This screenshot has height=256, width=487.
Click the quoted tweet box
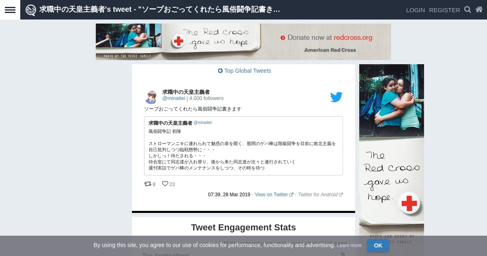243,146
